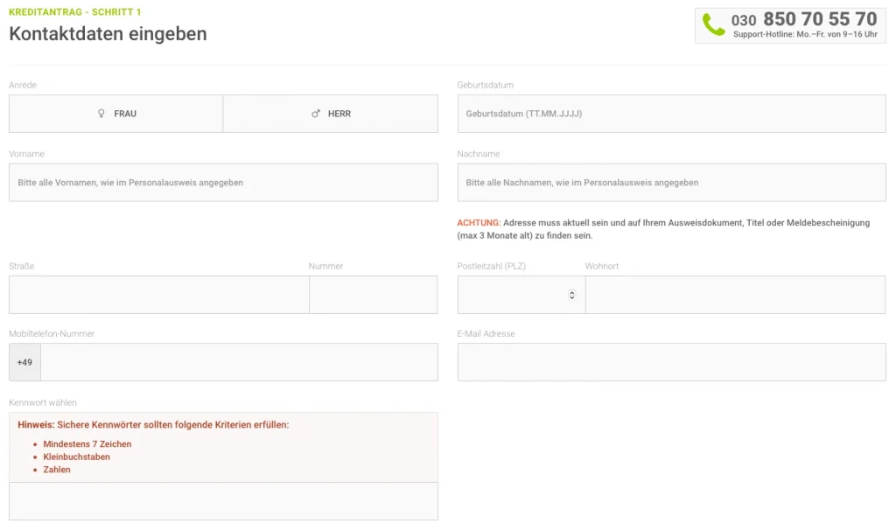Select the Wohnort input field

735,295
